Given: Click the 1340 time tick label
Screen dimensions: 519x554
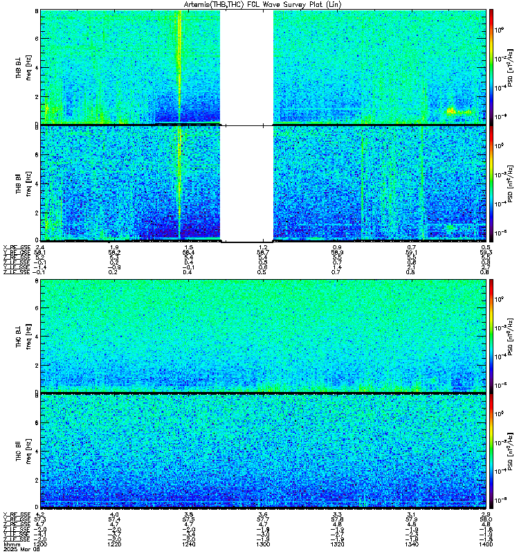Looking at the screenshot, I should (x=412, y=544).
